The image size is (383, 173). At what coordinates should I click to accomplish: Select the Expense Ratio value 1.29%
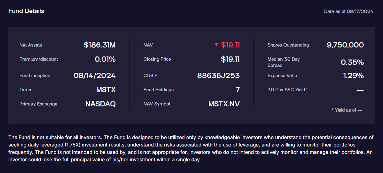pos(353,76)
